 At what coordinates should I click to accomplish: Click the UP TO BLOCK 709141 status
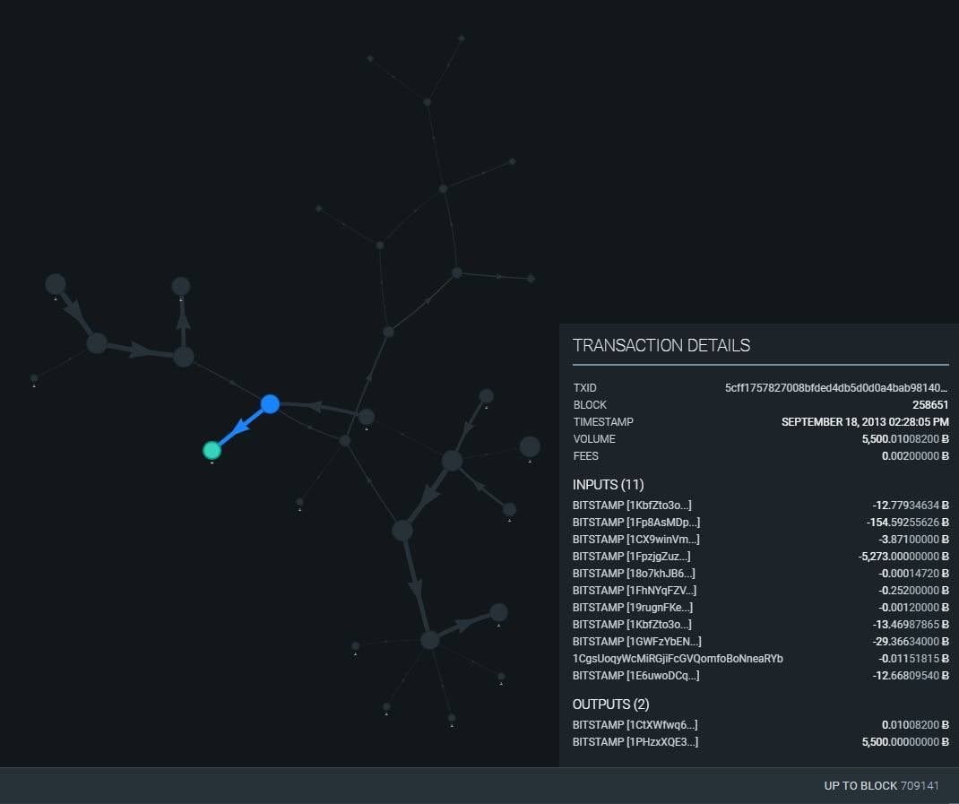click(881, 786)
